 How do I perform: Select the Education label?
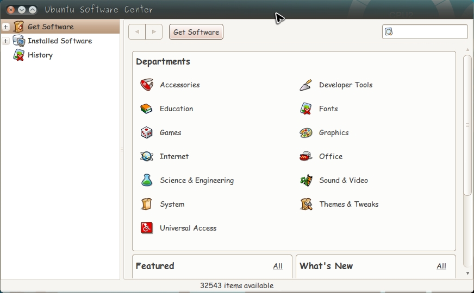point(177,109)
